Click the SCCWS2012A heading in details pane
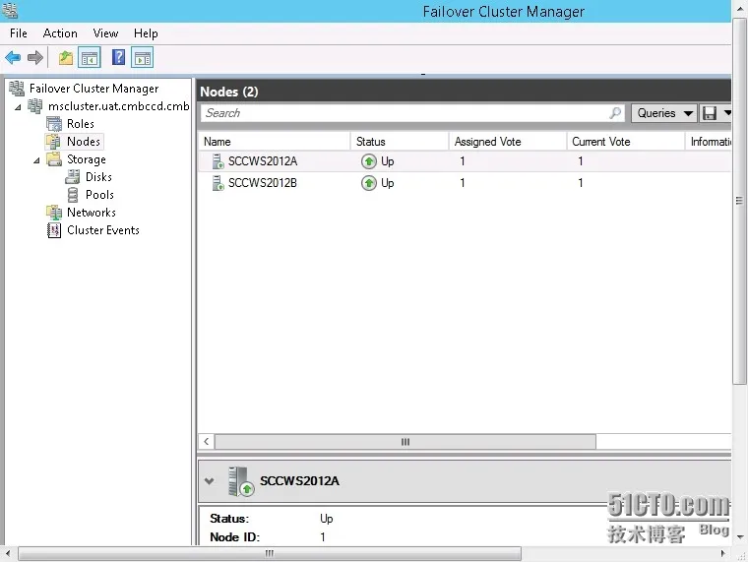 [x=299, y=481]
